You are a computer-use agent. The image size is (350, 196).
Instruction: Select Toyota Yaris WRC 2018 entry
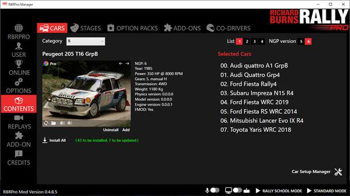coord(256,130)
